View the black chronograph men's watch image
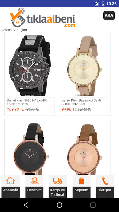 [30, 65]
